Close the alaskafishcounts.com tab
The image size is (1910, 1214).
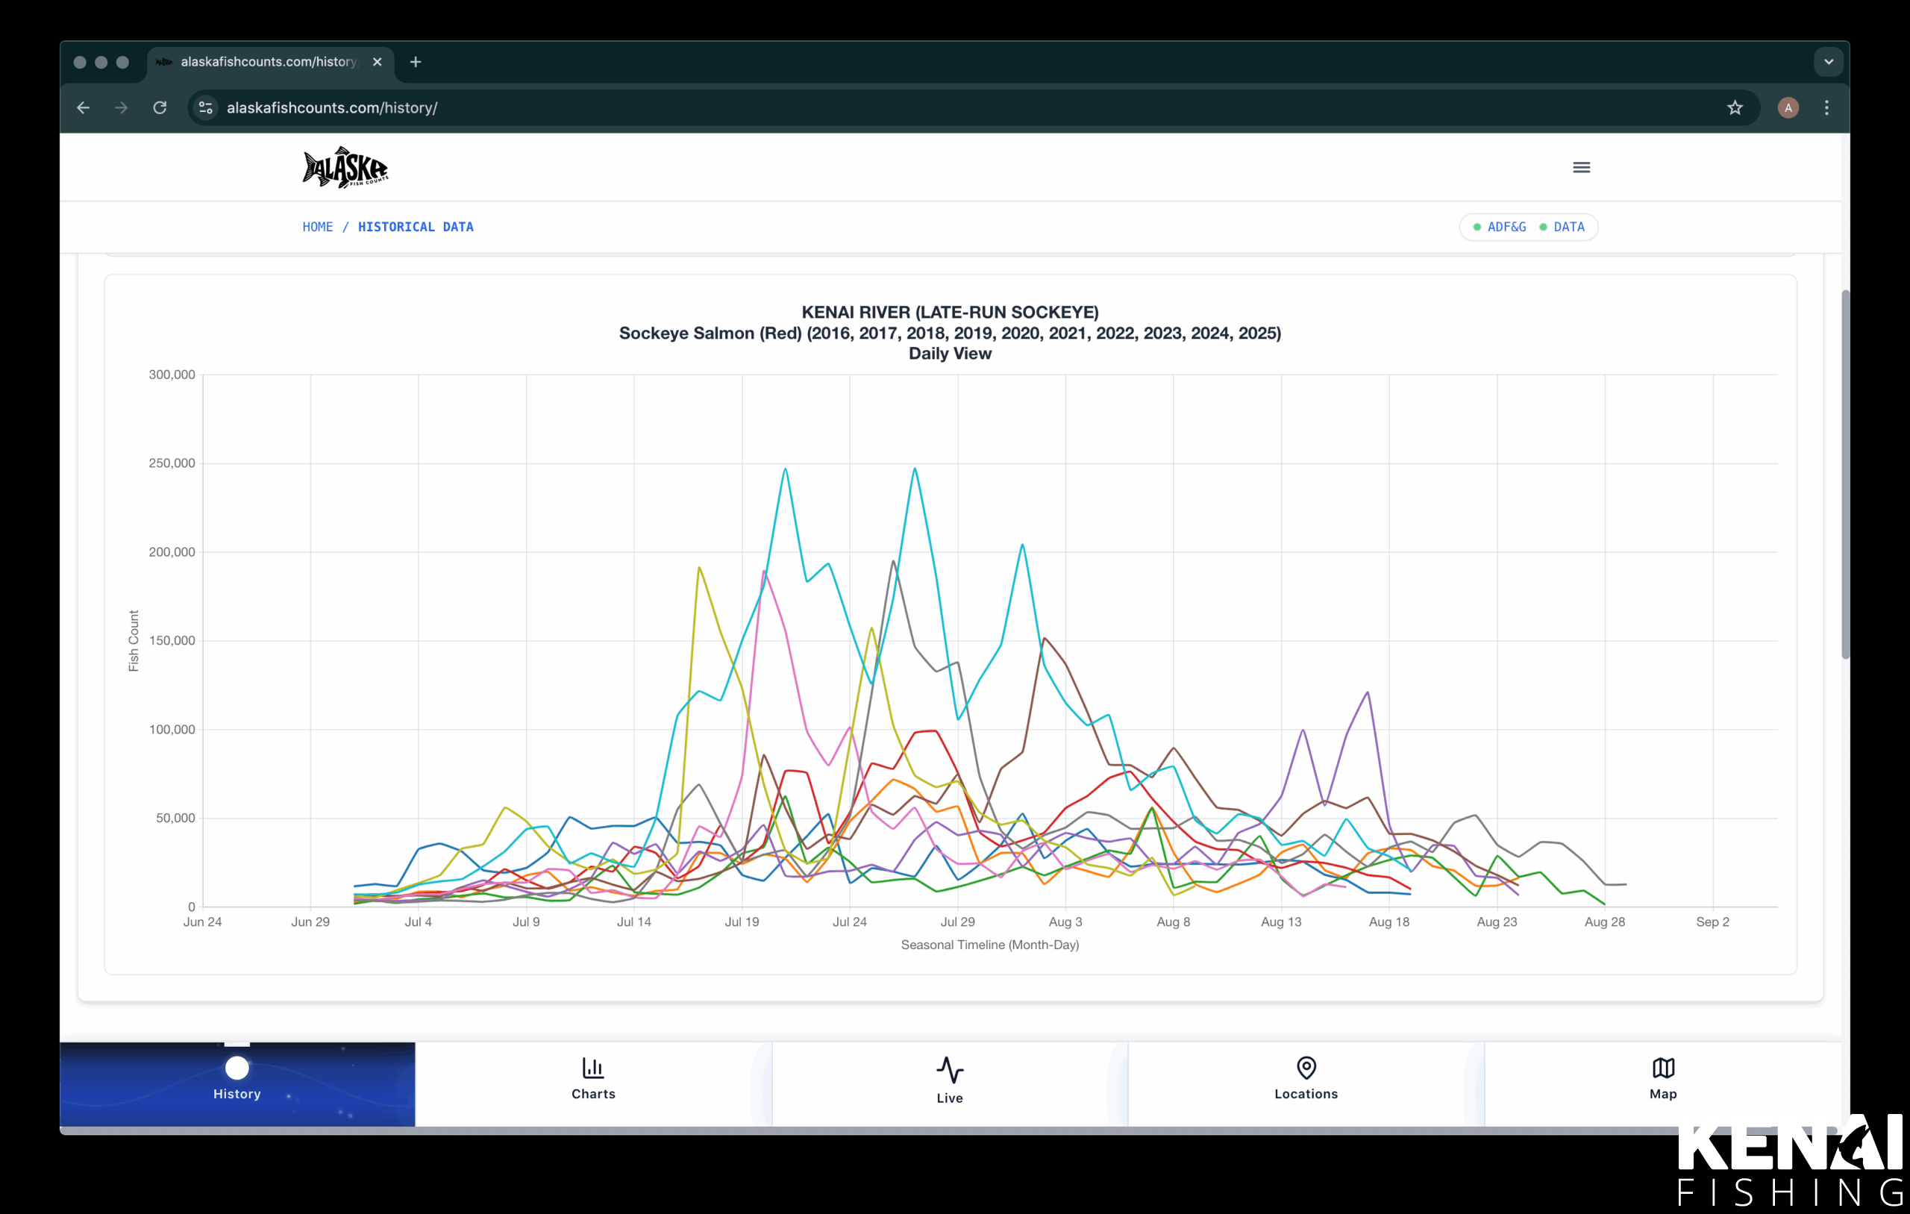(378, 62)
